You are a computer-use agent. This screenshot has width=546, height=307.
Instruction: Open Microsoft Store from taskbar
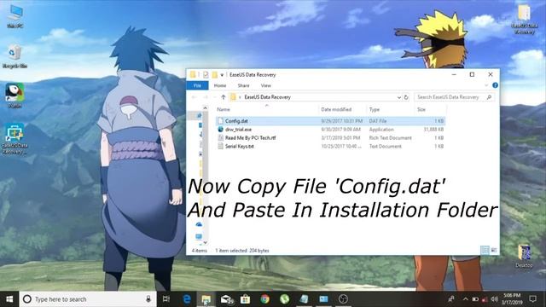point(245,299)
